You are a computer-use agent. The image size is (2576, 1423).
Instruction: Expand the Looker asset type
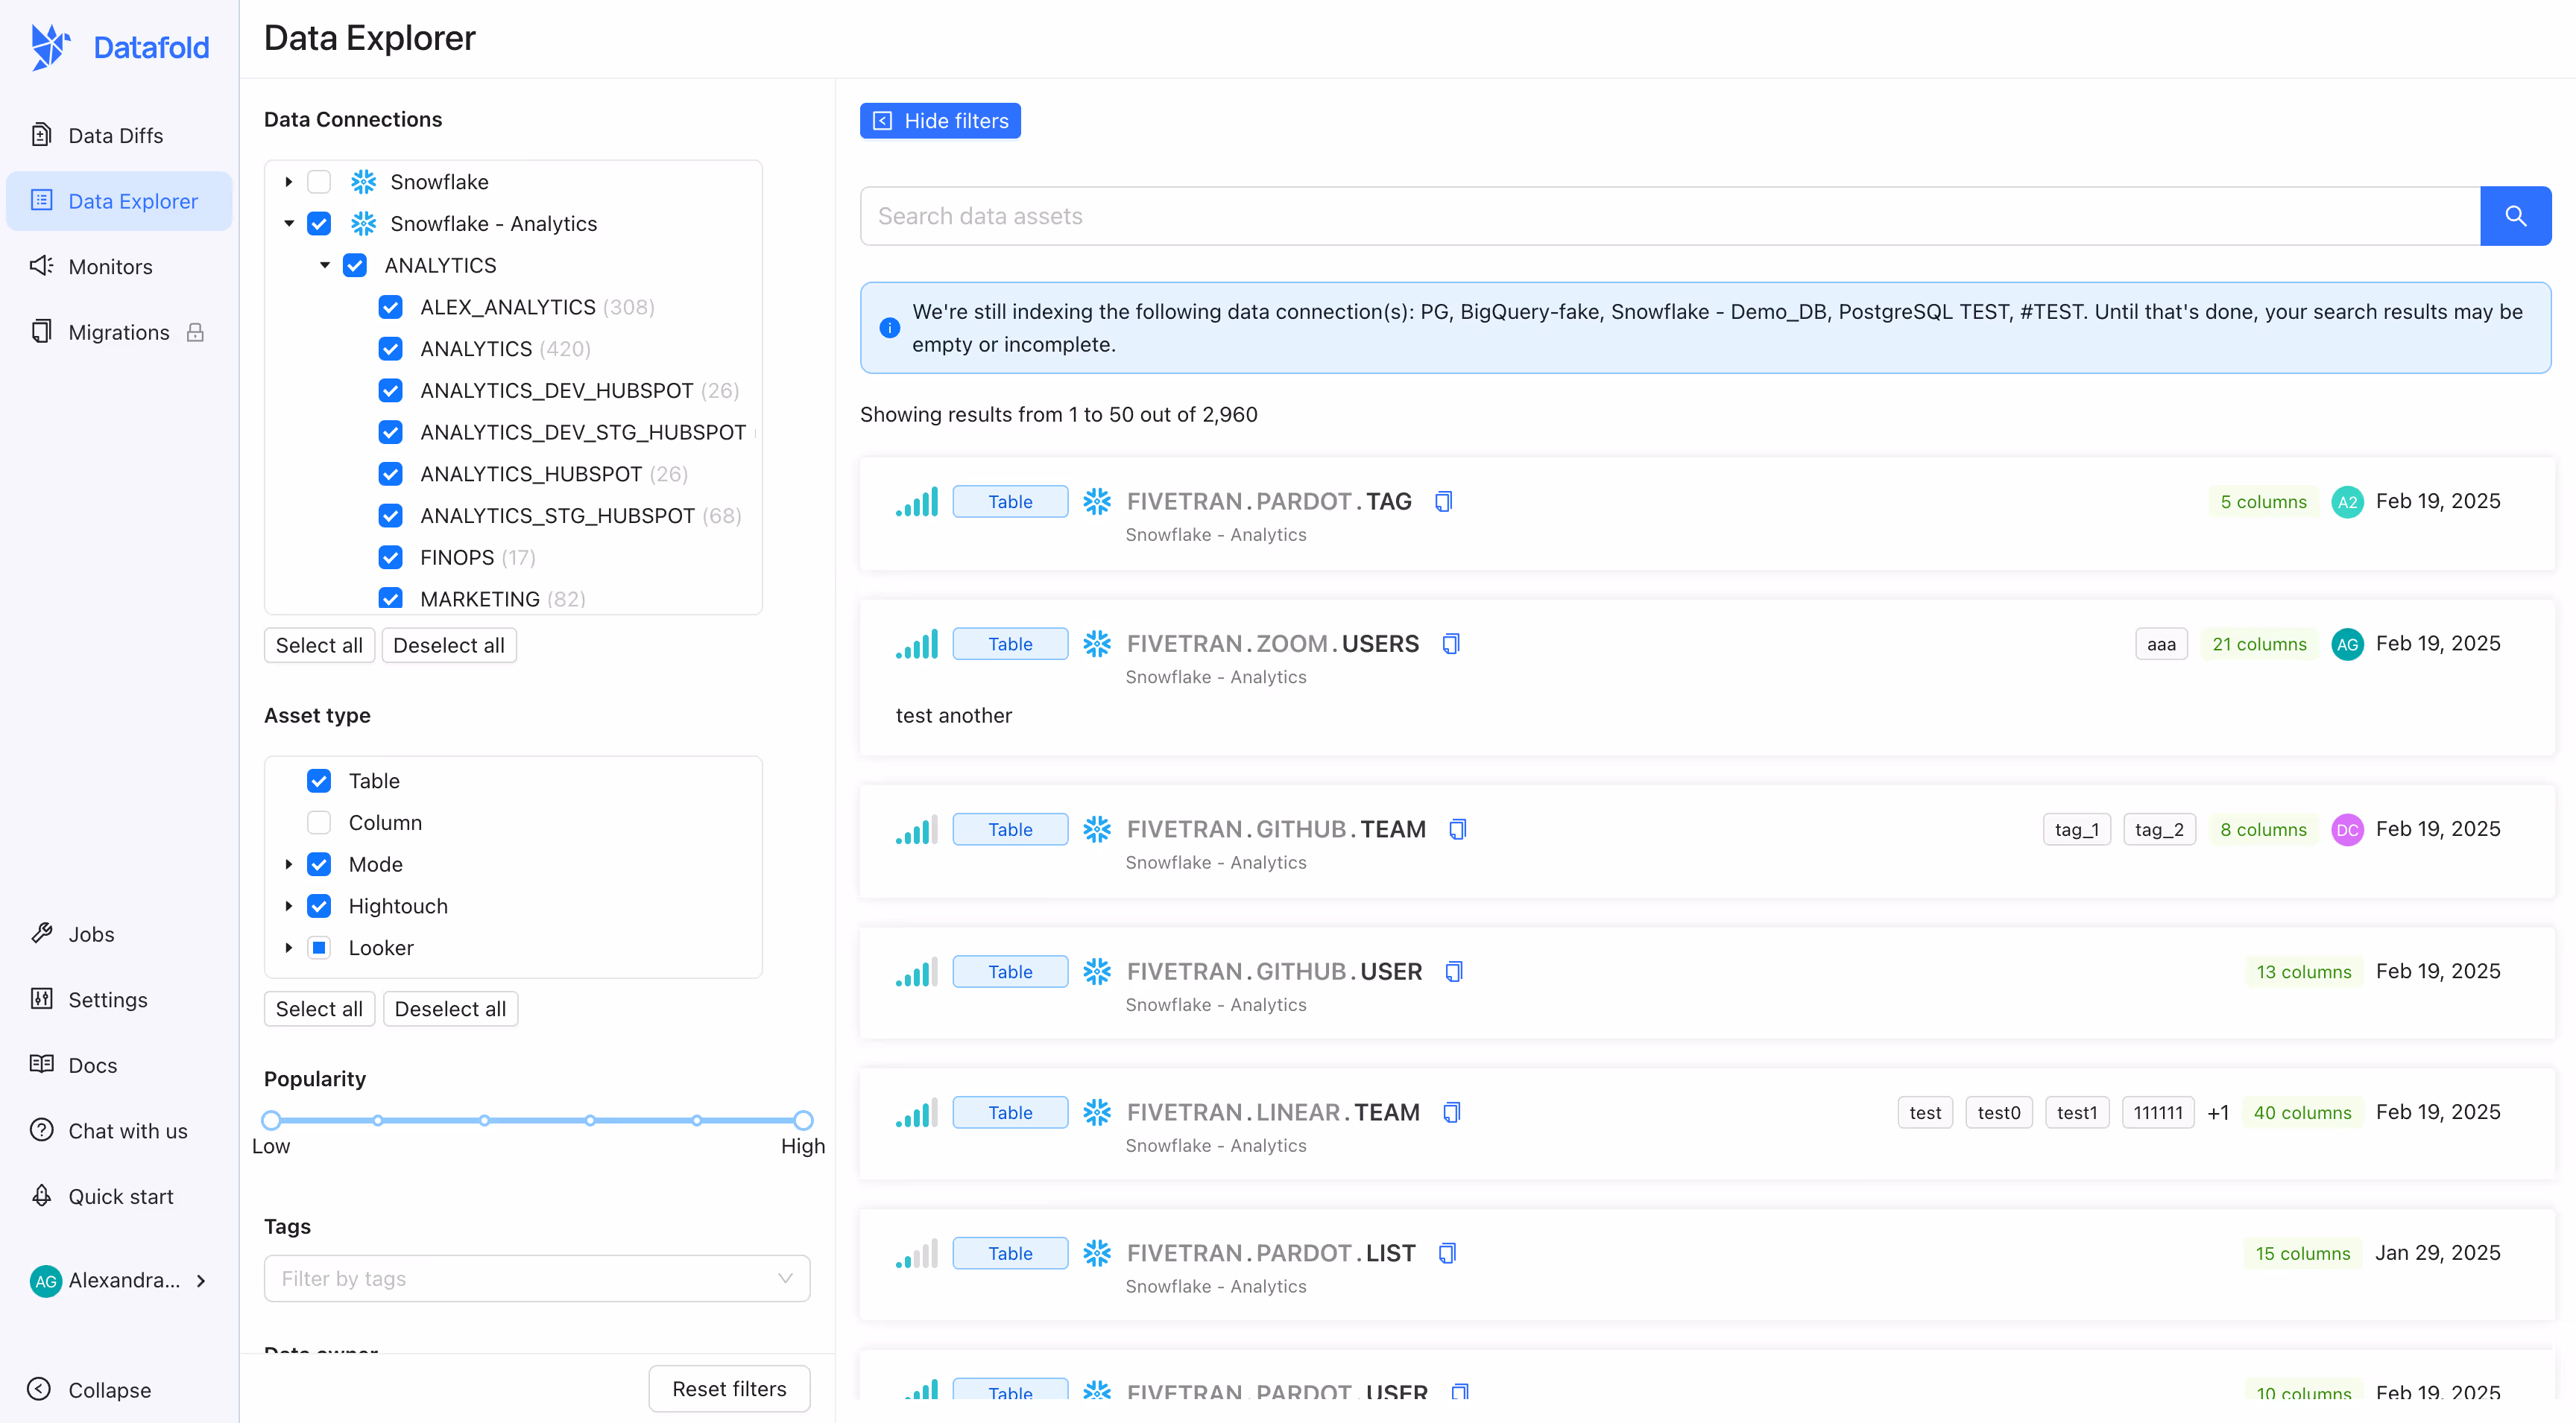coord(289,948)
